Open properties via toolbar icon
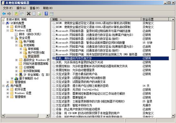This screenshot has width=176, height=123. point(34,14)
